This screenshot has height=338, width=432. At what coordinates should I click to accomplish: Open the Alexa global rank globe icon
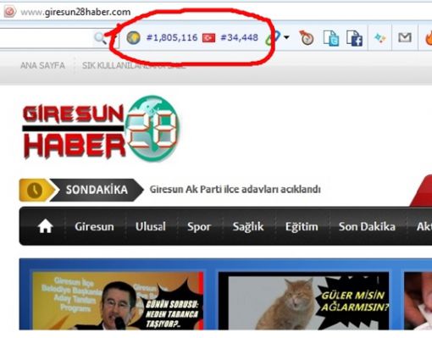point(133,37)
